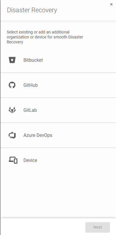Click the Azure DevOps logo icon
This screenshot has height=235, width=116.
point(12,135)
